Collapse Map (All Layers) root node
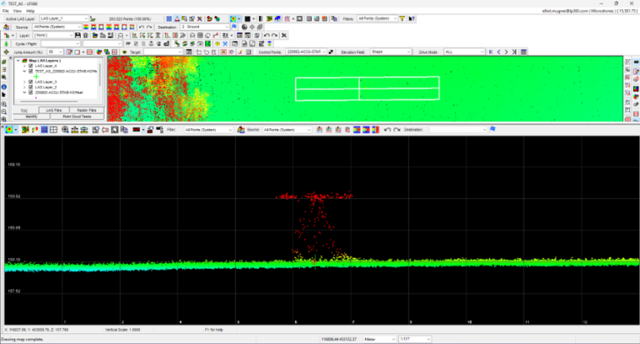The width and height of the screenshot is (640, 344). [x=18, y=61]
